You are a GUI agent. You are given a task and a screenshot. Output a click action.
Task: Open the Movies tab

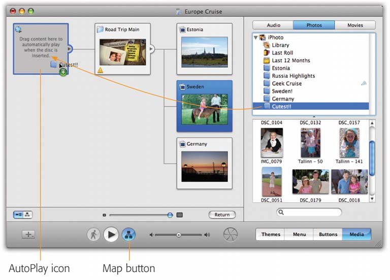coord(355,25)
